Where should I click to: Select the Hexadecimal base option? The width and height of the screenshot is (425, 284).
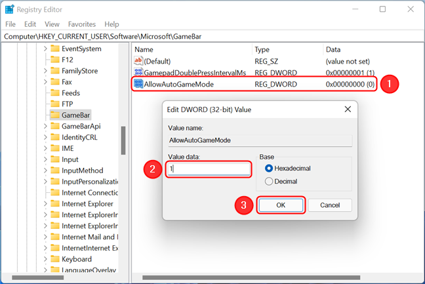tap(269, 169)
